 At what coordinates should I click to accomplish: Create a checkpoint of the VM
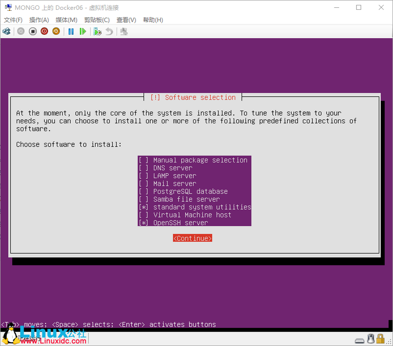tap(97, 31)
